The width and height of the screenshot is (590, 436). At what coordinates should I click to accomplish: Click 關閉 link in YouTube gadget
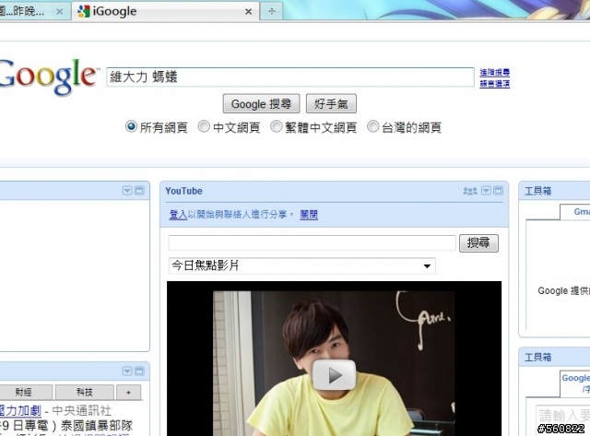tap(309, 215)
